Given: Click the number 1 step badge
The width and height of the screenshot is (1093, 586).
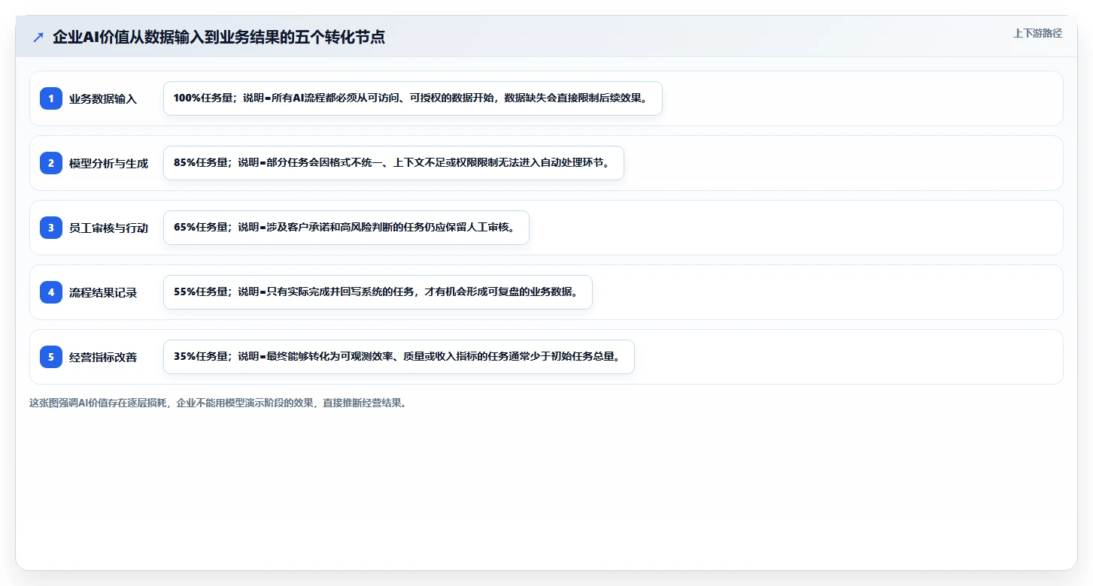Looking at the screenshot, I should (51, 98).
